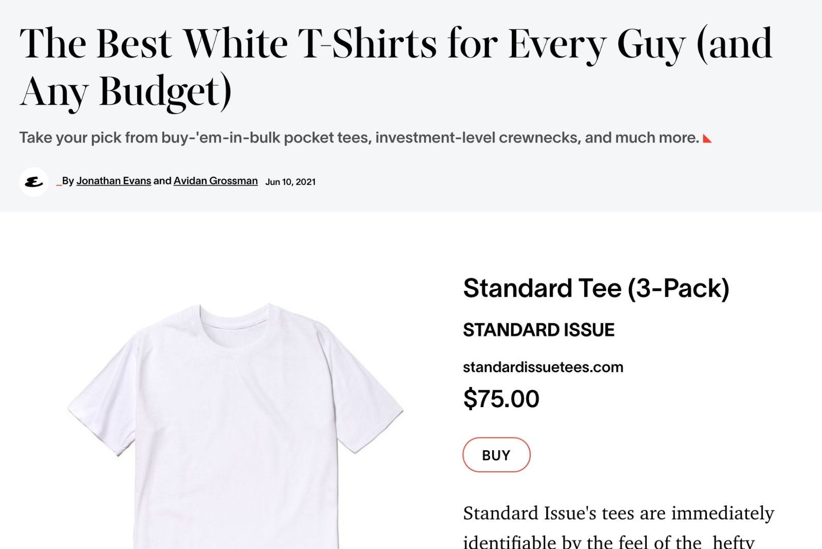Screen dimensions: 822x549
Task: Click the STANDARD ISSUE brand name
Action: click(538, 330)
